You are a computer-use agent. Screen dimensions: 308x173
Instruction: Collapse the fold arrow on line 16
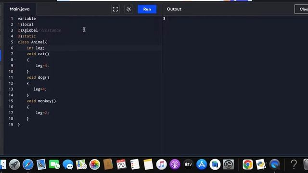15,107
